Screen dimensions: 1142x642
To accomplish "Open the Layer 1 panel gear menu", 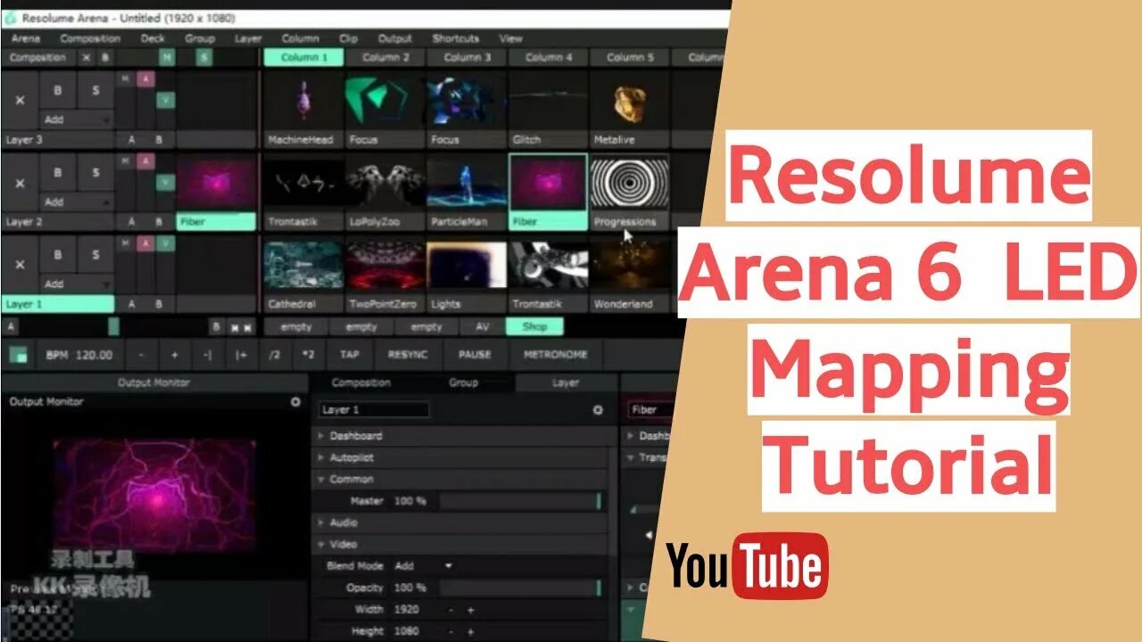I will coord(598,410).
